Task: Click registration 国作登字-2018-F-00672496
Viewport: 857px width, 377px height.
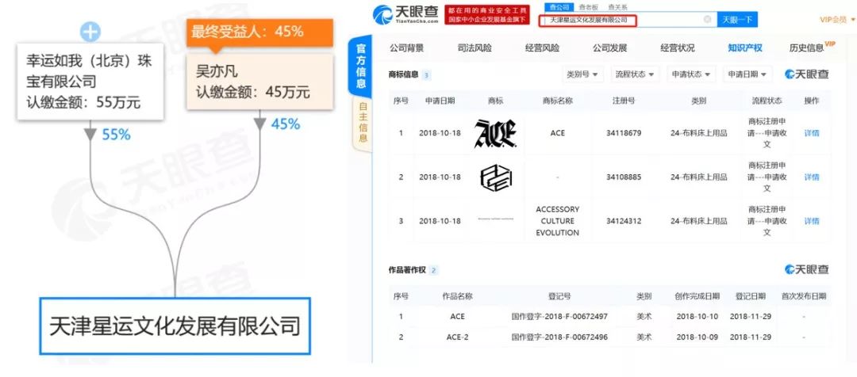Action: click(x=559, y=337)
